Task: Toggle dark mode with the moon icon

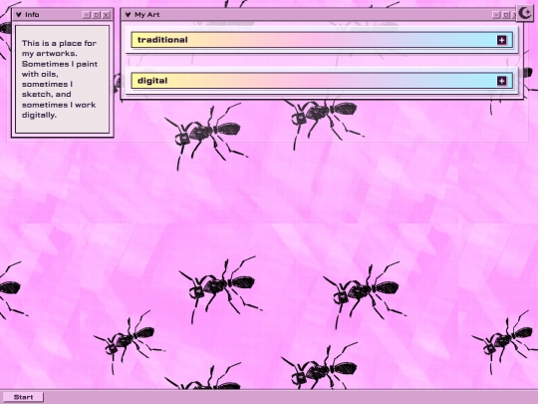Action: (x=525, y=13)
